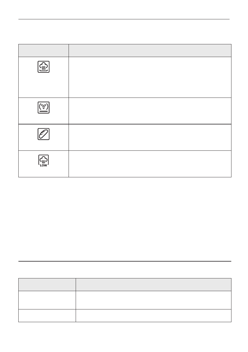Click the last left cell of bottom table
248x352 pixels.
[x=47, y=316]
